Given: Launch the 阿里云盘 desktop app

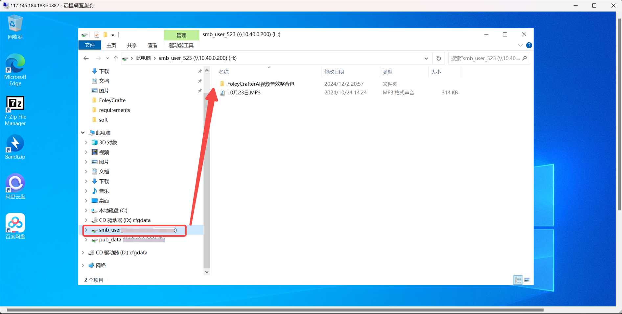Looking at the screenshot, I should pos(15,186).
